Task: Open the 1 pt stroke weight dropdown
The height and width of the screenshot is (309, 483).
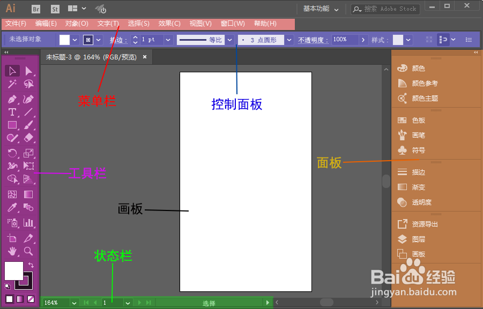Action: [x=168, y=40]
